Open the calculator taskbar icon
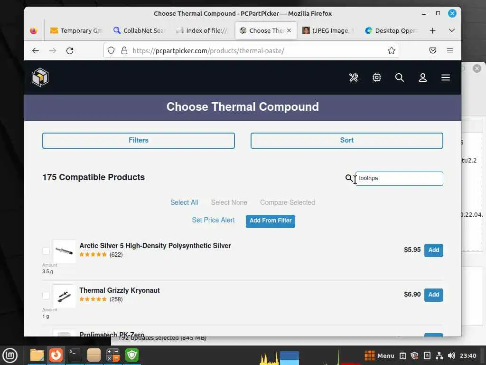Screen dimensions: 486x365 click(x=113, y=355)
